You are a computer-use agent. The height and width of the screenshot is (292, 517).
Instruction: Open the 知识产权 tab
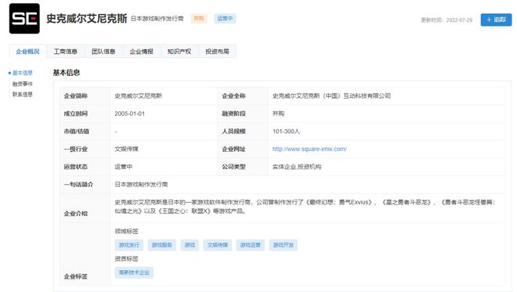pos(179,51)
